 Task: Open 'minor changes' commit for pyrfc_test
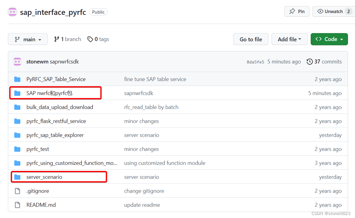[142, 149]
